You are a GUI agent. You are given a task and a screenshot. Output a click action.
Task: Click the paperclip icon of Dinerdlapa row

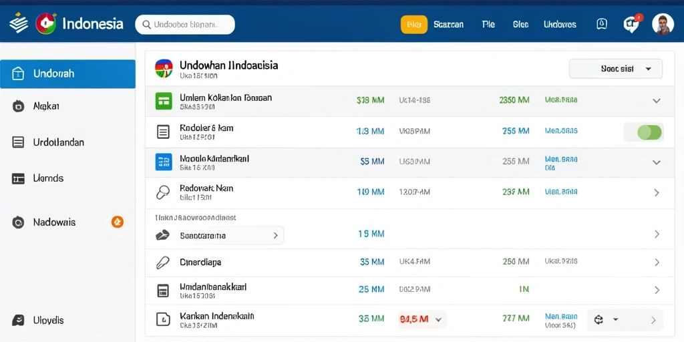pos(162,263)
